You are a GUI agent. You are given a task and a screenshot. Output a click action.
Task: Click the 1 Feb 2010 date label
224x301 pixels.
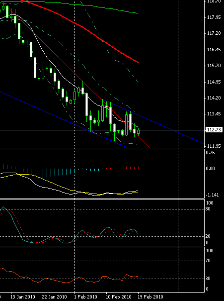(85, 297)
